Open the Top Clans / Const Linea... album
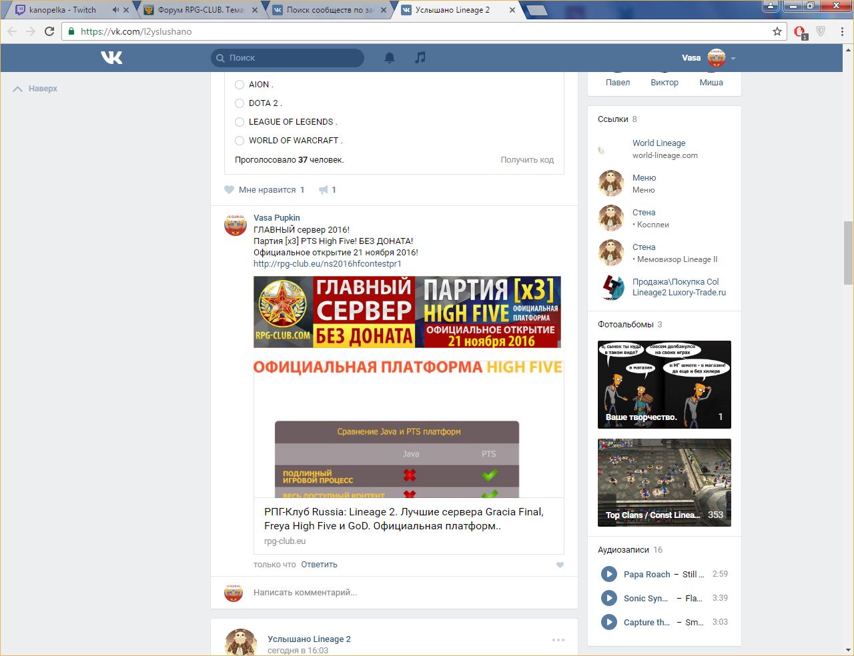Screen dimensions: 854x656 point(665,483)
